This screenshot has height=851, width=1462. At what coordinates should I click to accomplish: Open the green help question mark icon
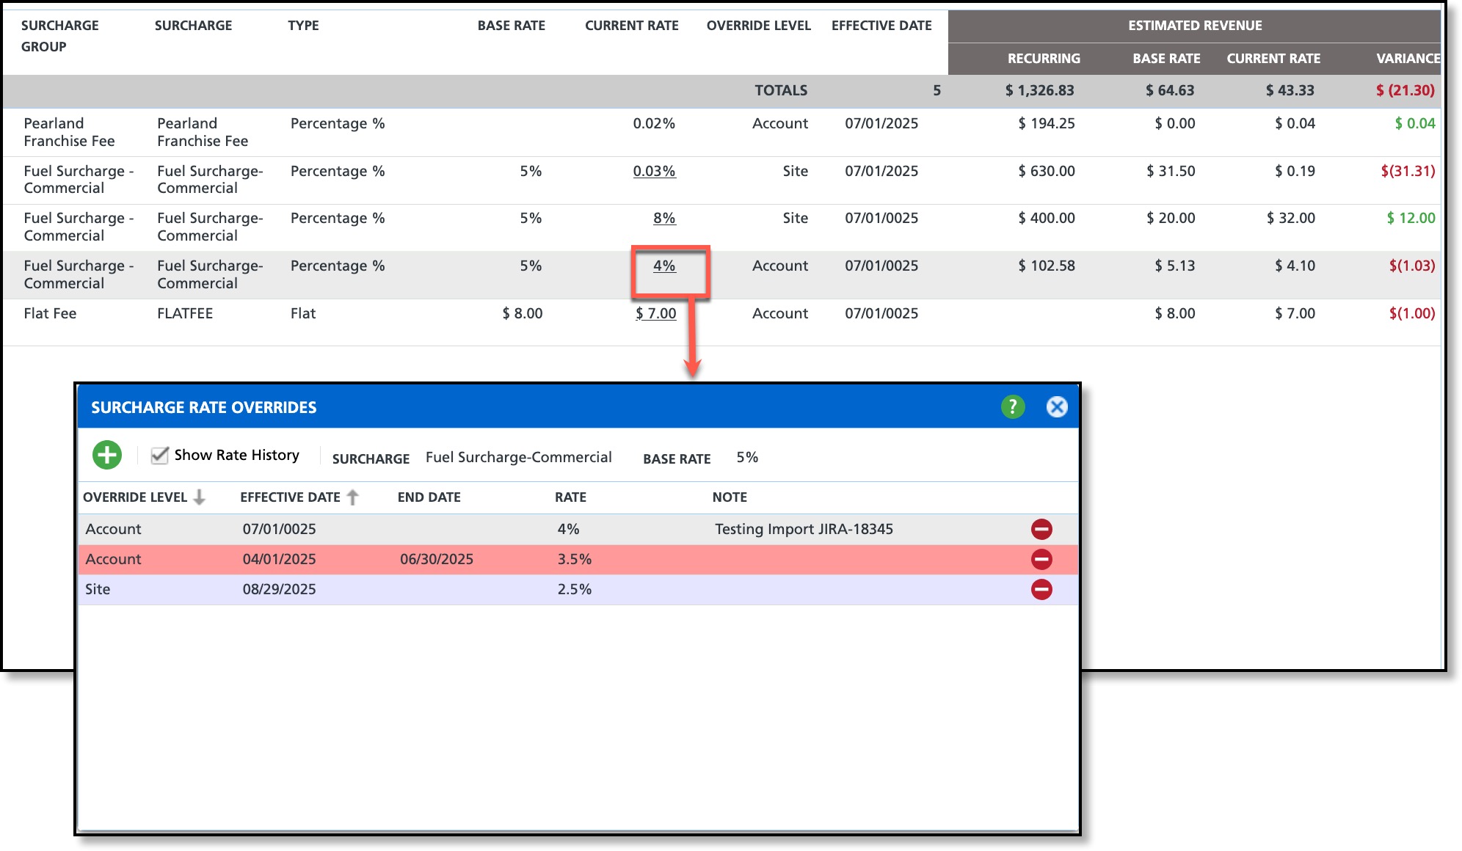coord(1012,406)
